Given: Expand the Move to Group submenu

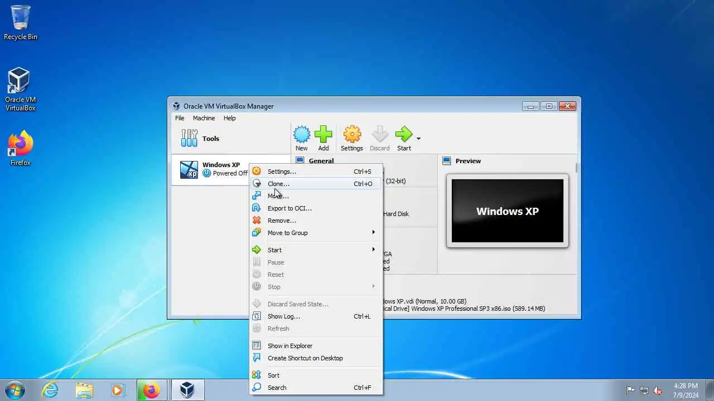Looking at the screenshot, I should point(316,233).
